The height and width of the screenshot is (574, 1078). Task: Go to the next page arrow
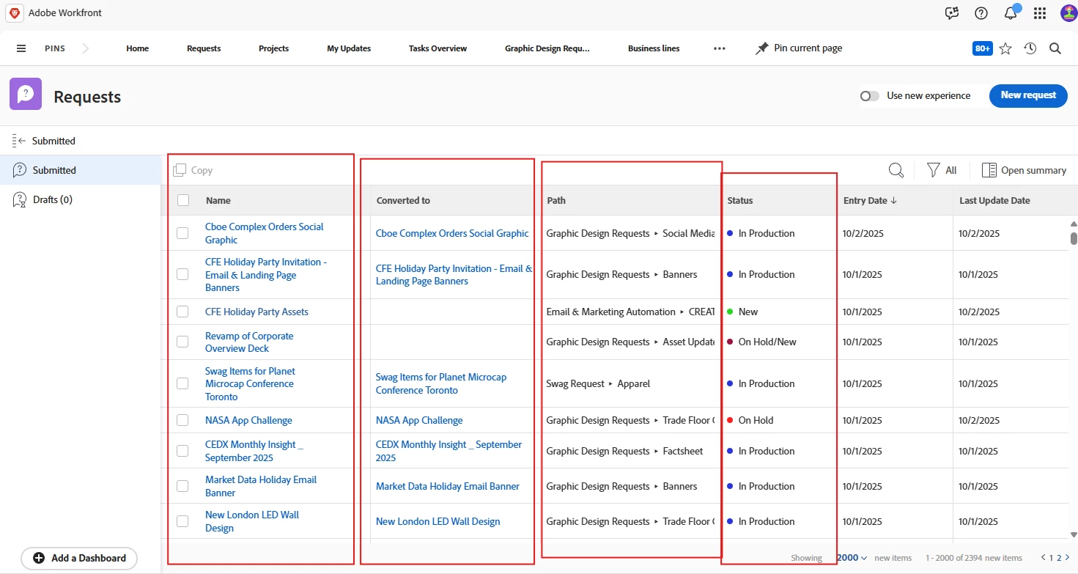1066,558
